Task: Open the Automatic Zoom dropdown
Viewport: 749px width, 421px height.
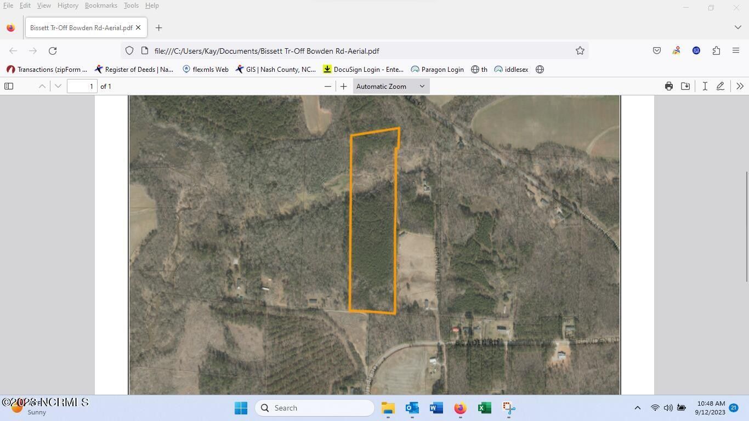Action: coord(390,86)
